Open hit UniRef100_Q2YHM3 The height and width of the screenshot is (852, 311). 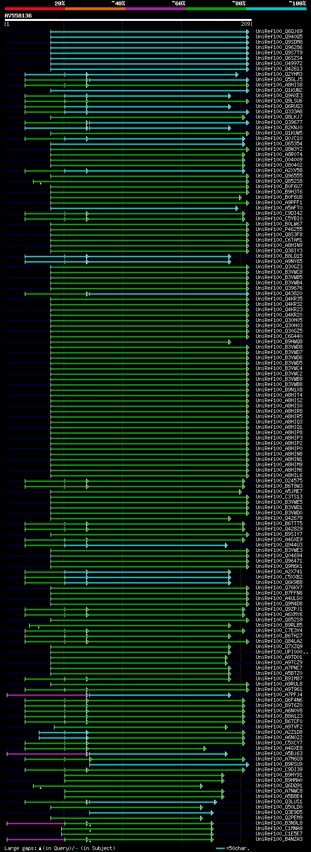click(279, 74)
